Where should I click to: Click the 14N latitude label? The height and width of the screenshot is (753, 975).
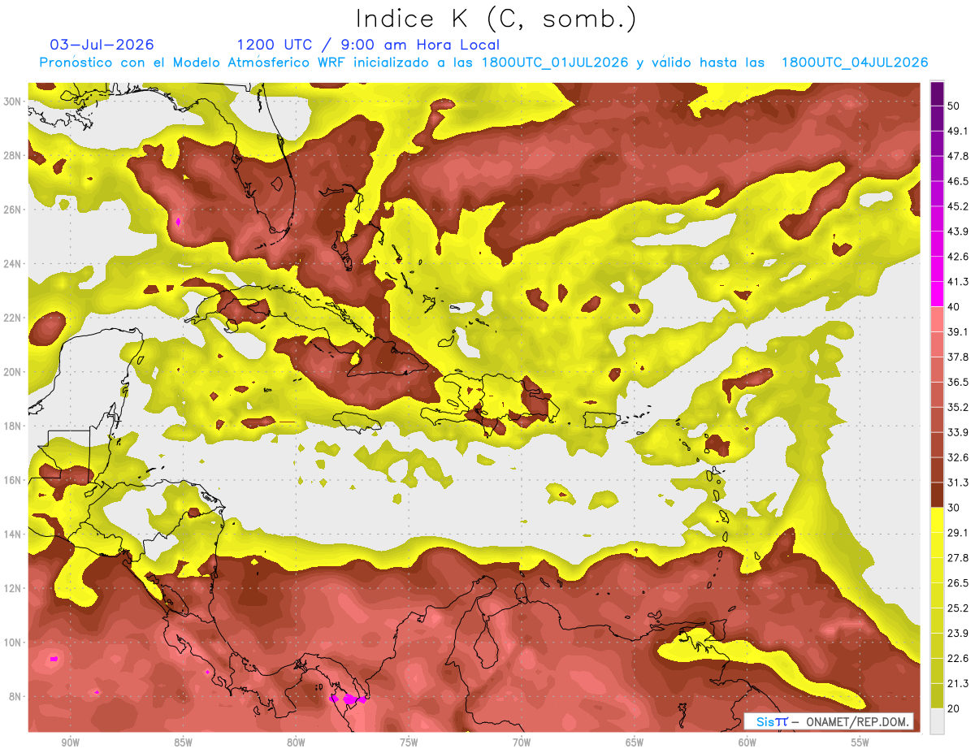pyautogui.click(x=14, y=534)
